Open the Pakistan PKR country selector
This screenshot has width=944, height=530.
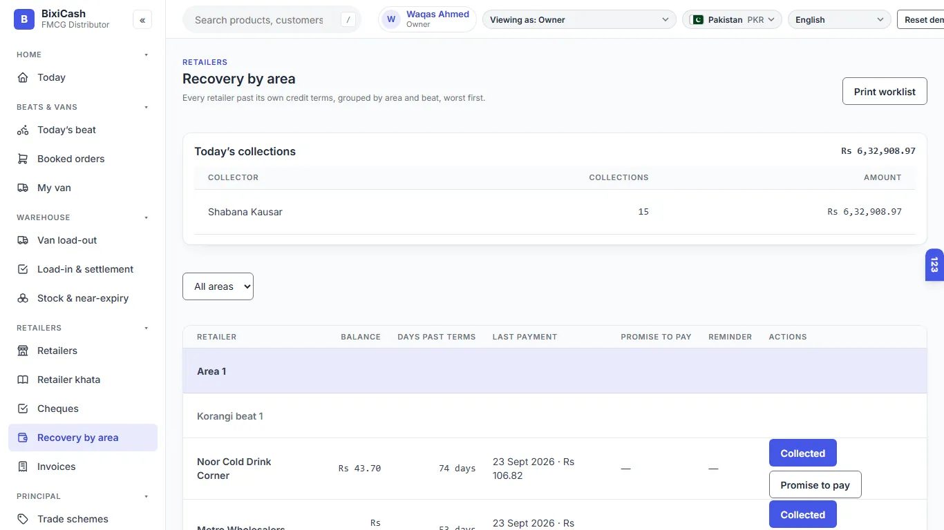coord(732,19)
